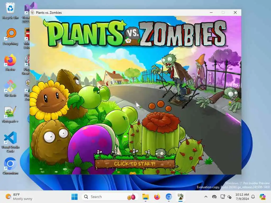Open the Windows Start menu
271x203 pixels.
click(x=74, y=197)
